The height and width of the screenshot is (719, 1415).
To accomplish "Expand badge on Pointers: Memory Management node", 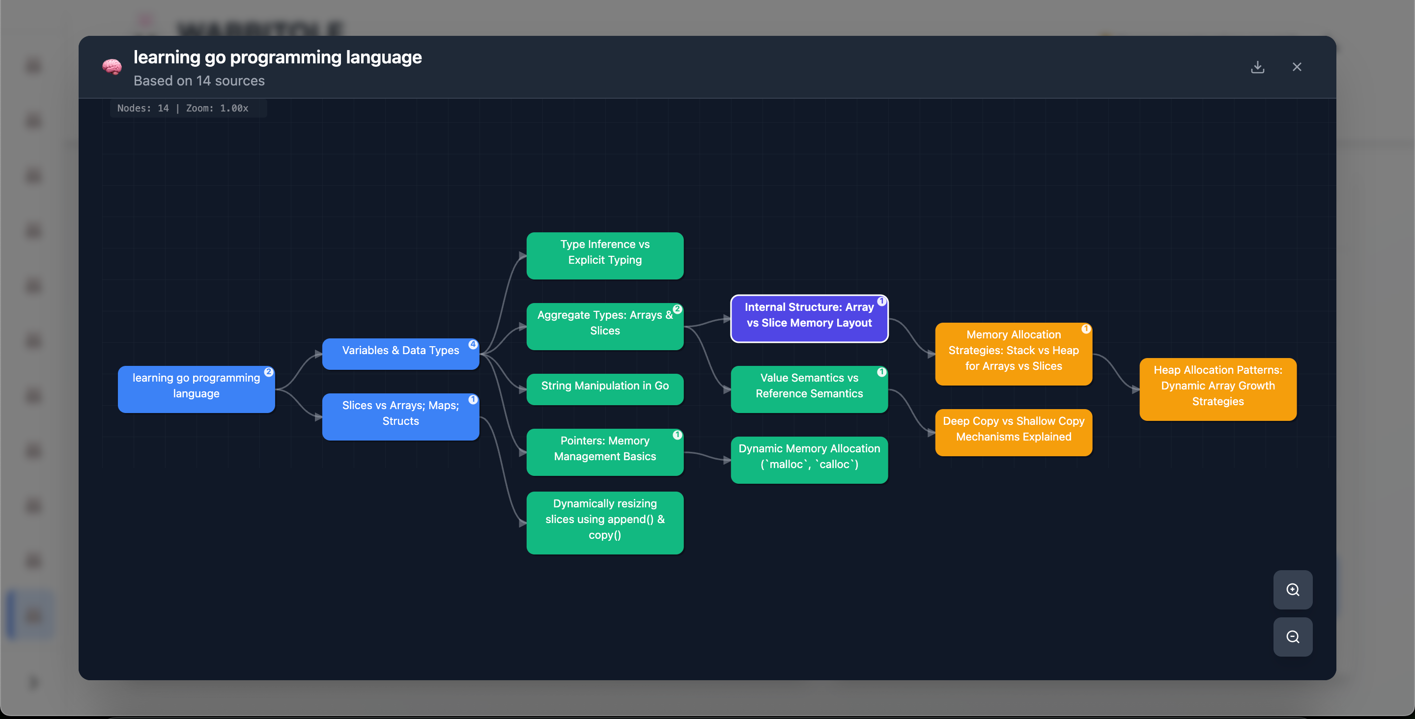I will 678,435.
